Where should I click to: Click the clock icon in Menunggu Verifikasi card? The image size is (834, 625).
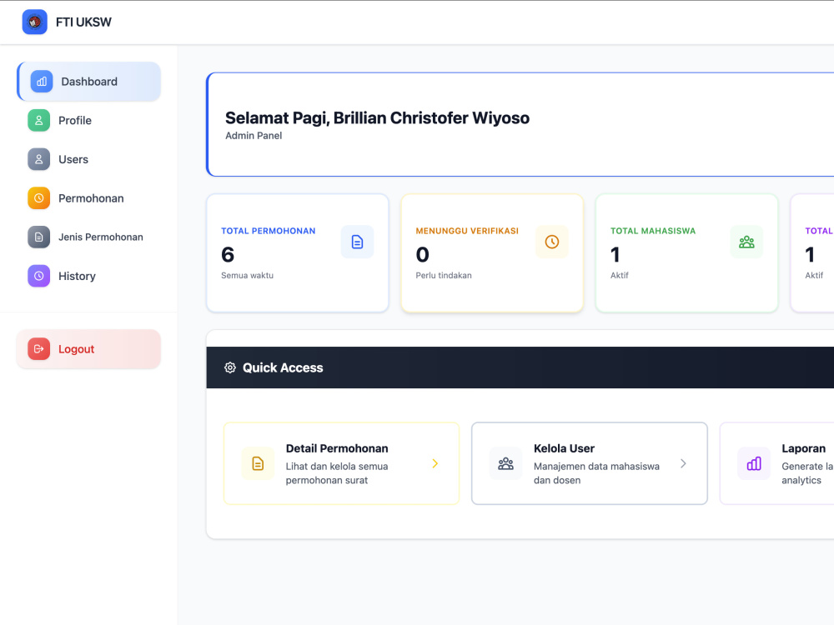pos(552,242)
